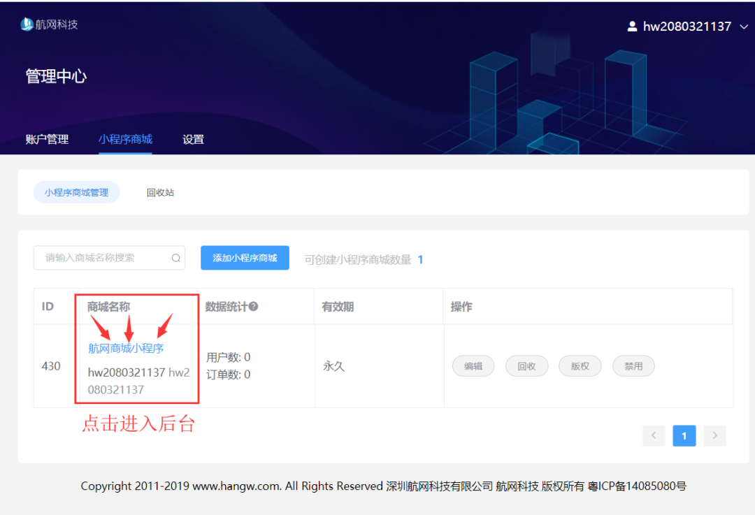Viewport: 755px width, 515px height.
Task: Click the 数据统计 column header
Action: (226, 307)
